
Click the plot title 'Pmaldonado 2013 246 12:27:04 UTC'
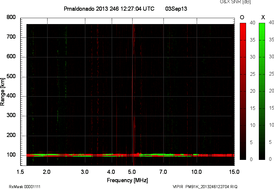(x=109, y=9)
